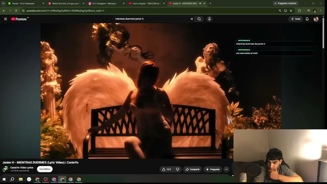Click chat message 'mientras duermes de junior h'
Screen dimensions: 327x184
coord(251,44)
